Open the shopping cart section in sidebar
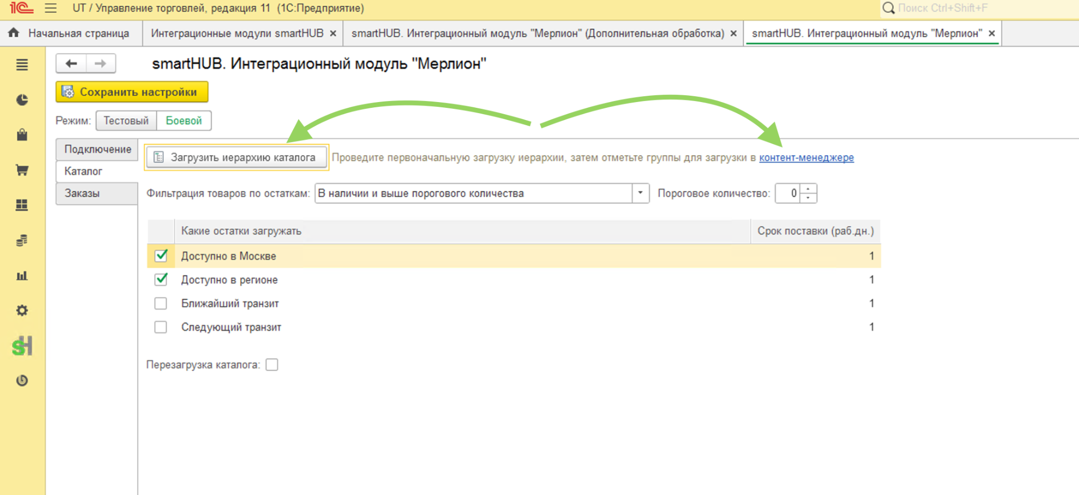This screenshot has height=495, width=1079. (22, 170)
